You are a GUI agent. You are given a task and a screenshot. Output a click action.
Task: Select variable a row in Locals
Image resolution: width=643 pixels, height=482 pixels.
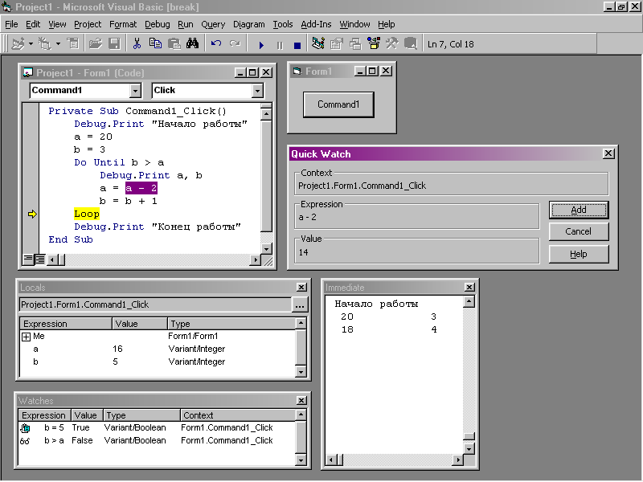157,349
